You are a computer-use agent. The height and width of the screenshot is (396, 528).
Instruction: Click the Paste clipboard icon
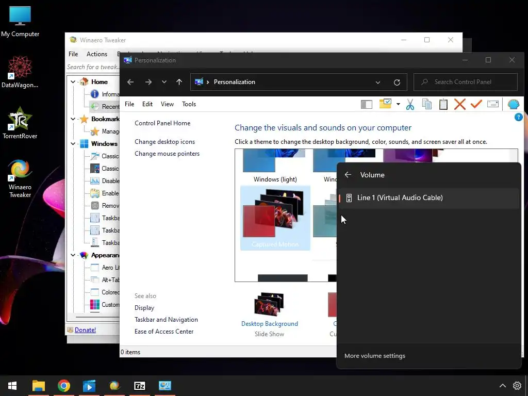coord(443,104)
